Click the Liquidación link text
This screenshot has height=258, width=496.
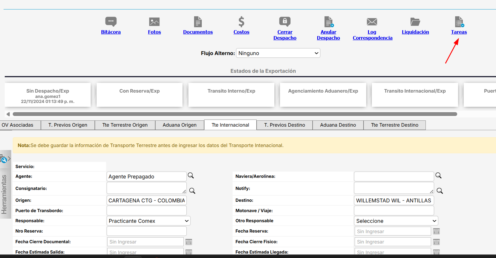point(415,32)
